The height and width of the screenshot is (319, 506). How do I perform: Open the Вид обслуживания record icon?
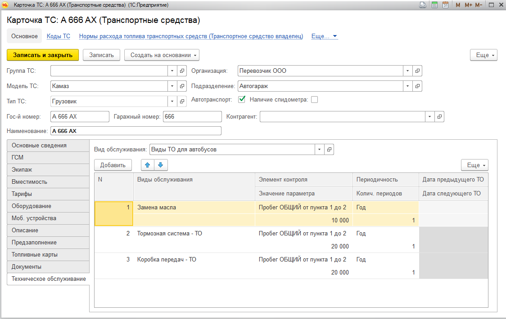(330, 150)
